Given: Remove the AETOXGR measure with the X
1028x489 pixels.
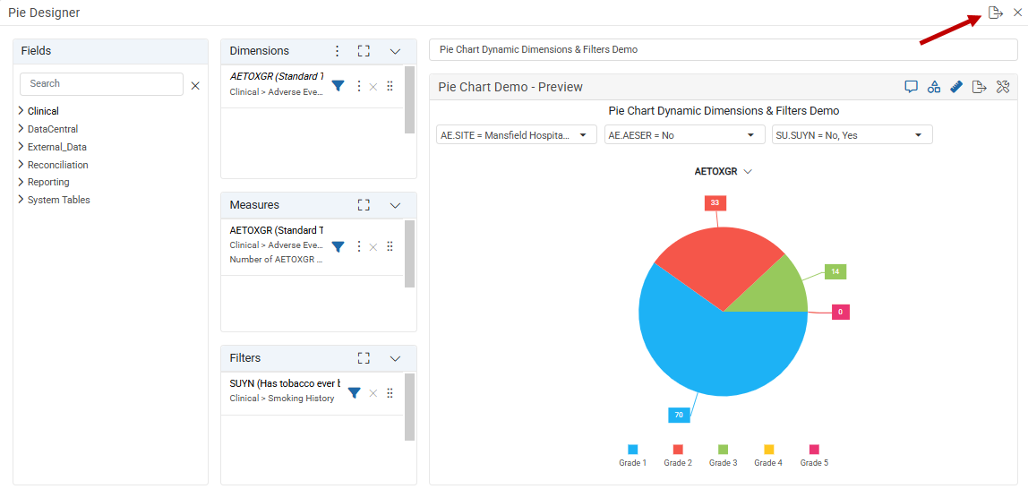Looking at the screenshot, I should point(373,246).
